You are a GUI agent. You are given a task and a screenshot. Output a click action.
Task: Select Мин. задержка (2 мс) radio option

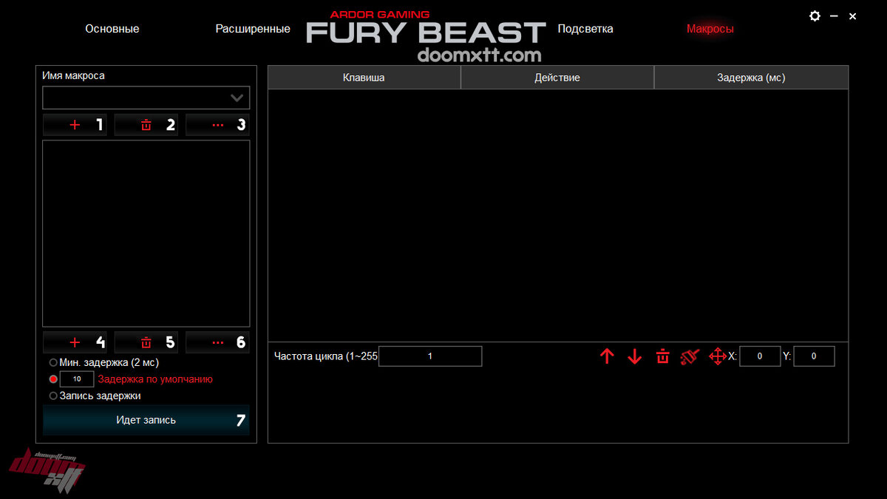click(53, 362)
